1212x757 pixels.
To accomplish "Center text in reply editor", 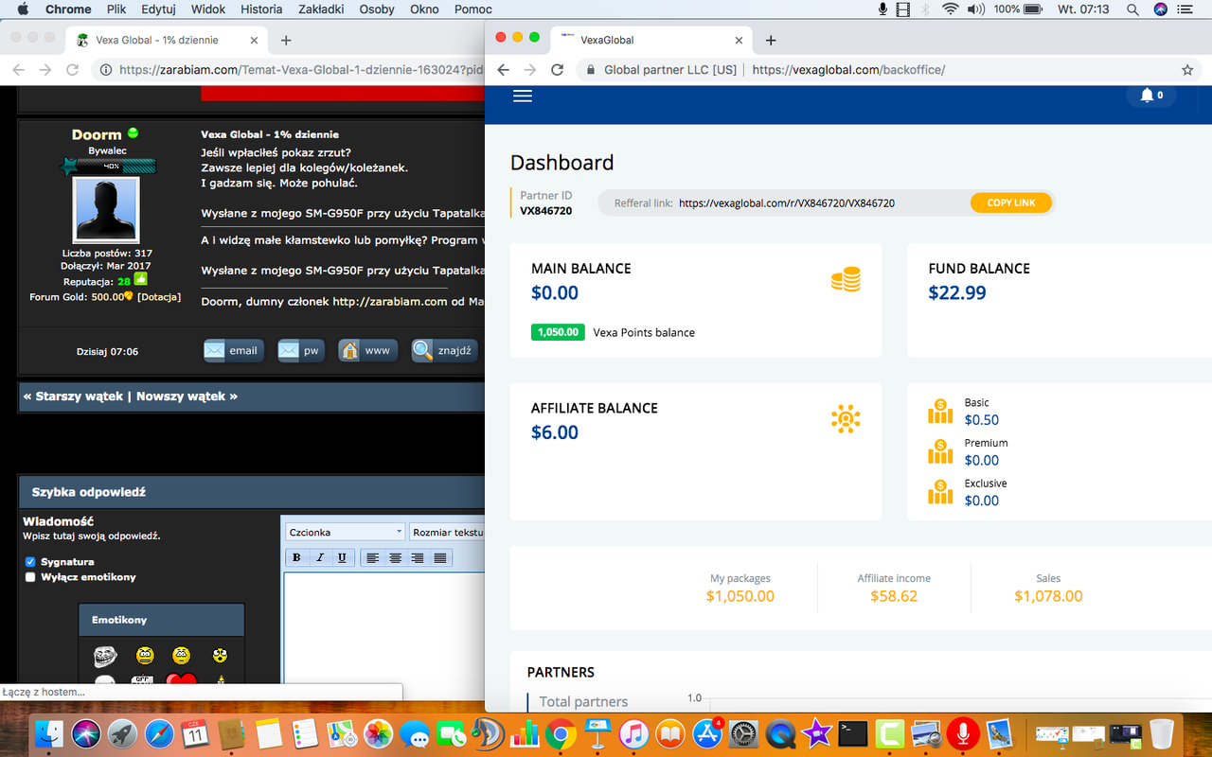I will [x=396, y=557].
